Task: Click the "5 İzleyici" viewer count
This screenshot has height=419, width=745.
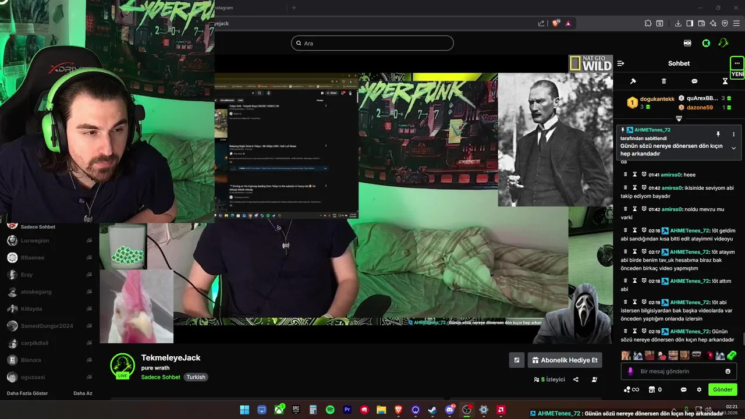Action: (549, 379)
